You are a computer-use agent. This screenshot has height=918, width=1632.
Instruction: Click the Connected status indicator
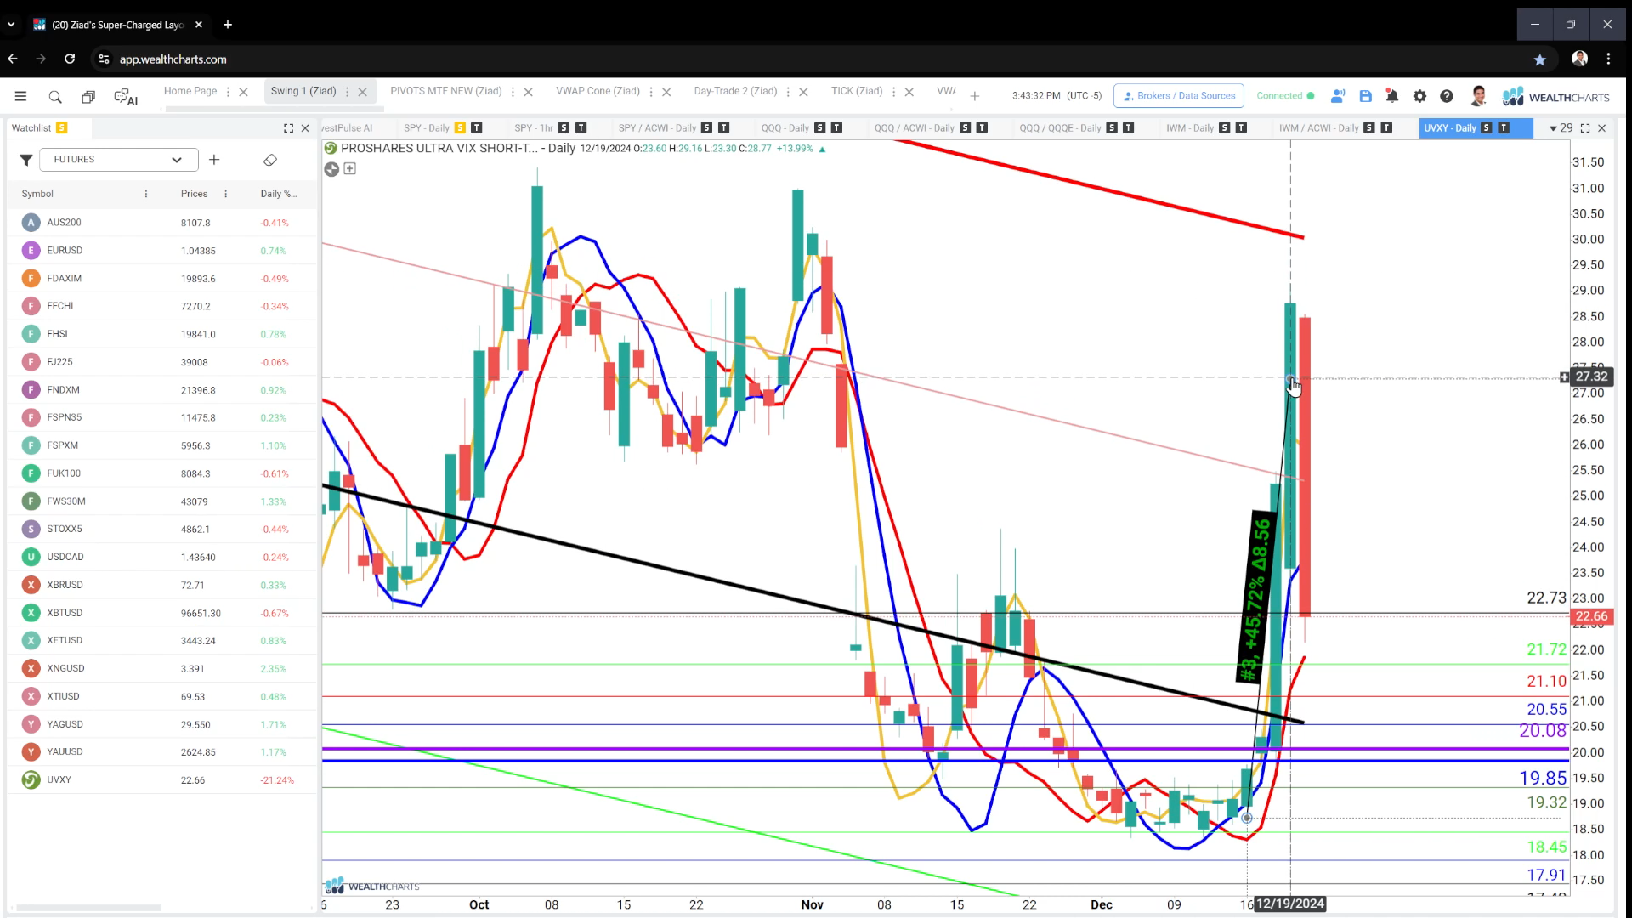click(1285, 96)
